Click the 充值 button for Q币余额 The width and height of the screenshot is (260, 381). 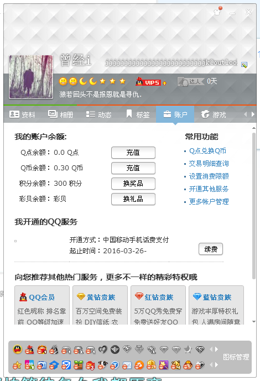coord(133,168)
